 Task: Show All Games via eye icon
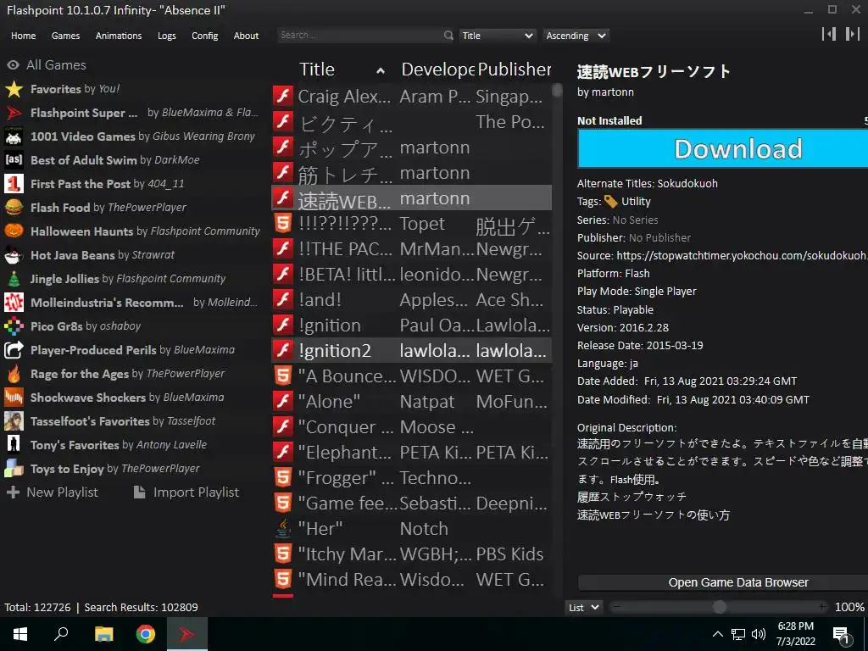13,65
